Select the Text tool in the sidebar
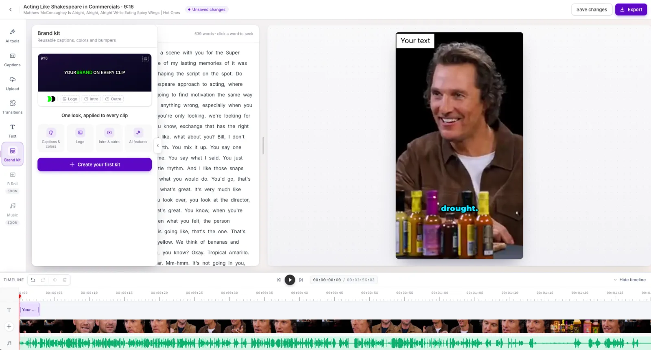 point(12,131)
